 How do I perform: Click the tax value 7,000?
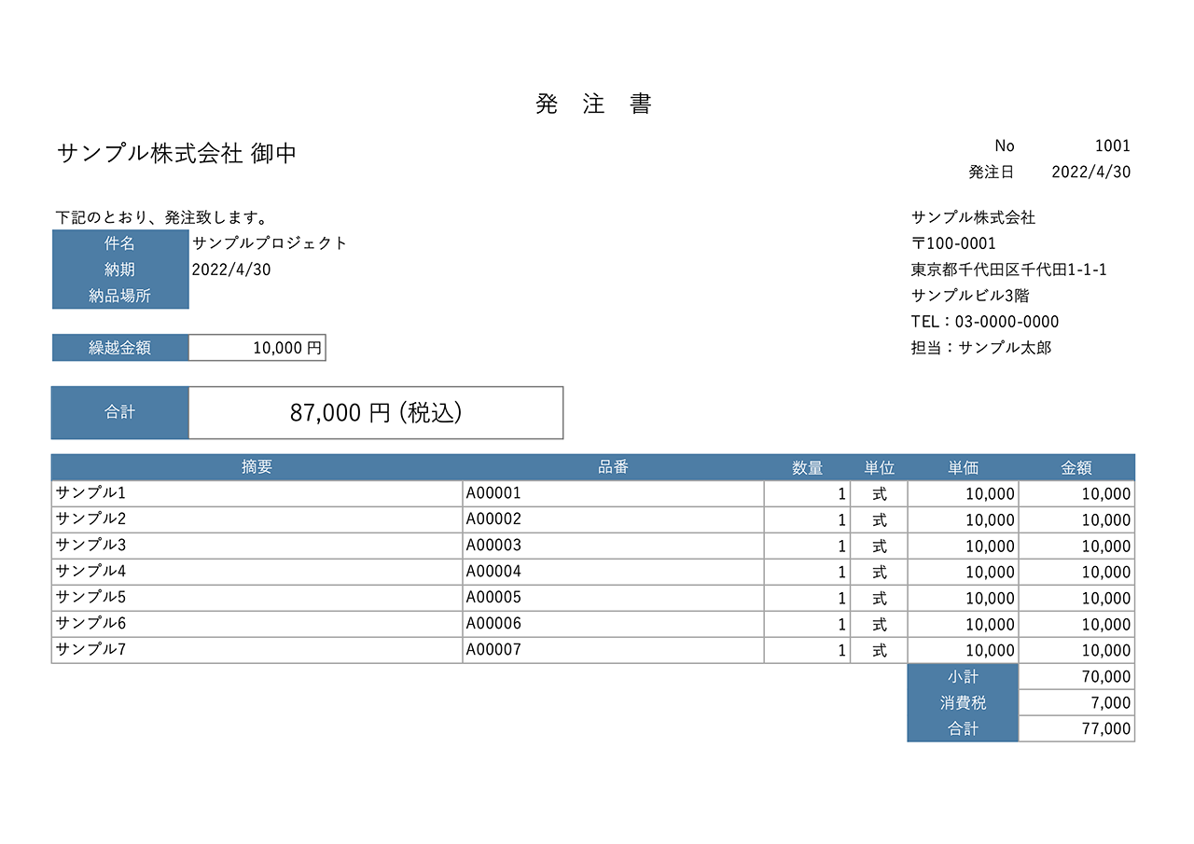pyautogui.click(x=1076, y=702)
